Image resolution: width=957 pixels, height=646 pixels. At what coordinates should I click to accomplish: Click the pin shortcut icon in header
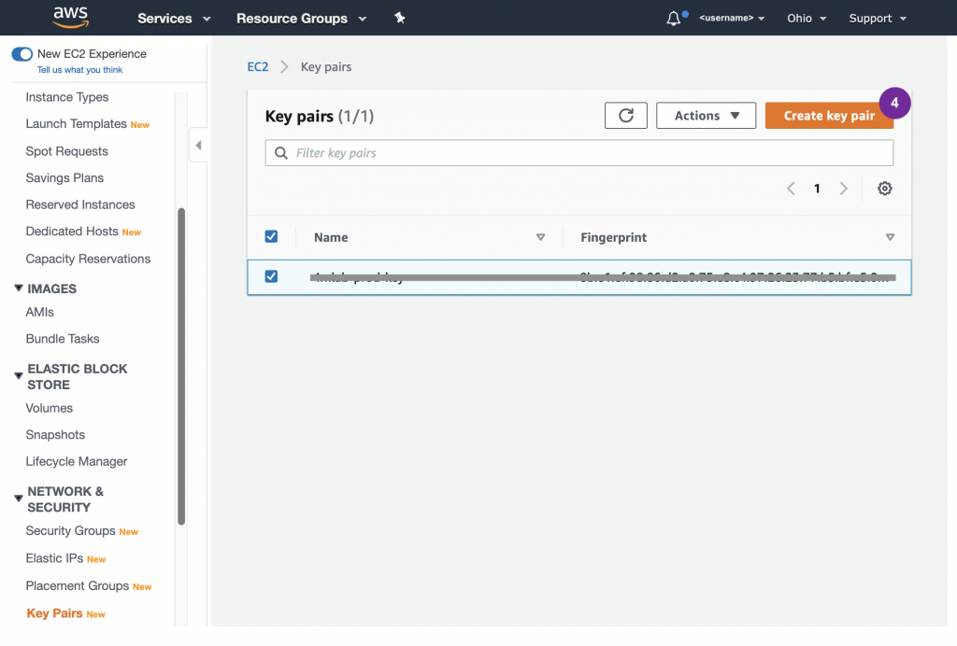tap(400, 18)
